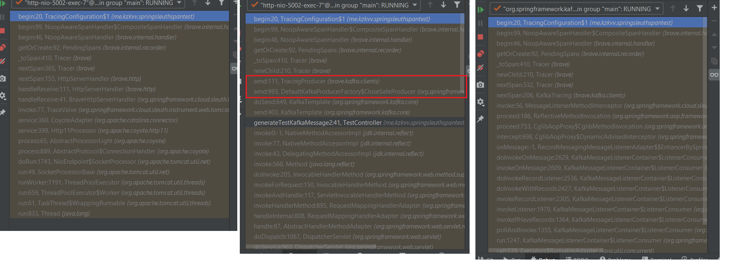Viewport: 755px width, 267px height.
Task: Next frame down arrow in middle panel toolbar
Action: pos(443,5)
